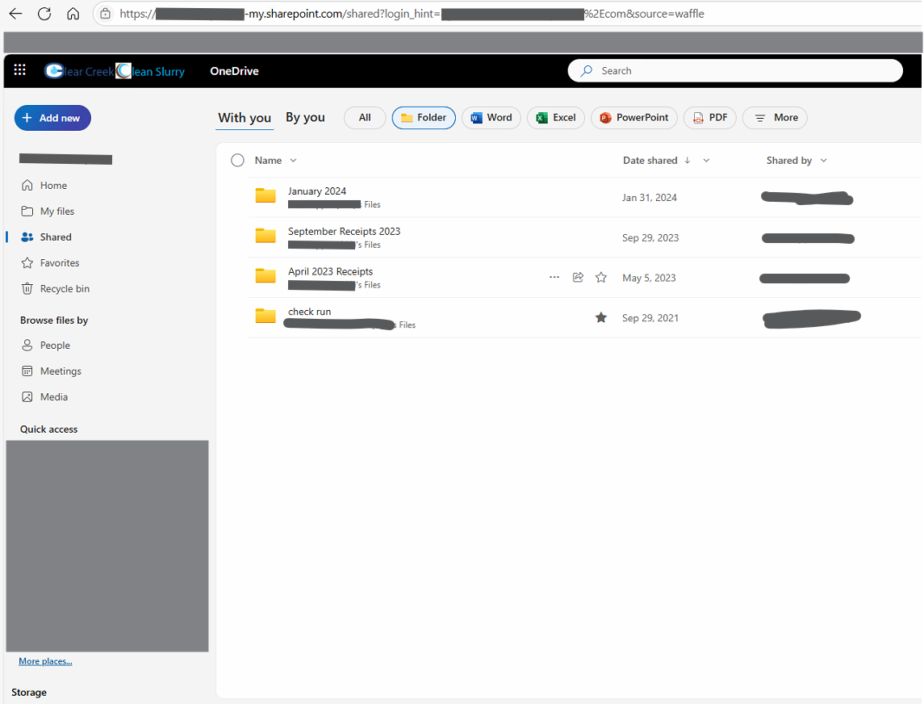
Task: Click the Sep 29, 2021 date cell
Action: pos(650,318)
